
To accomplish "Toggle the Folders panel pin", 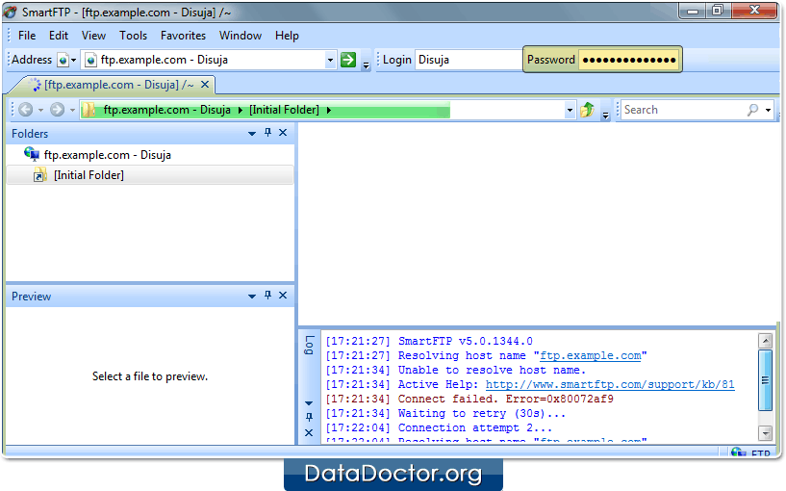I will (267, 133).
